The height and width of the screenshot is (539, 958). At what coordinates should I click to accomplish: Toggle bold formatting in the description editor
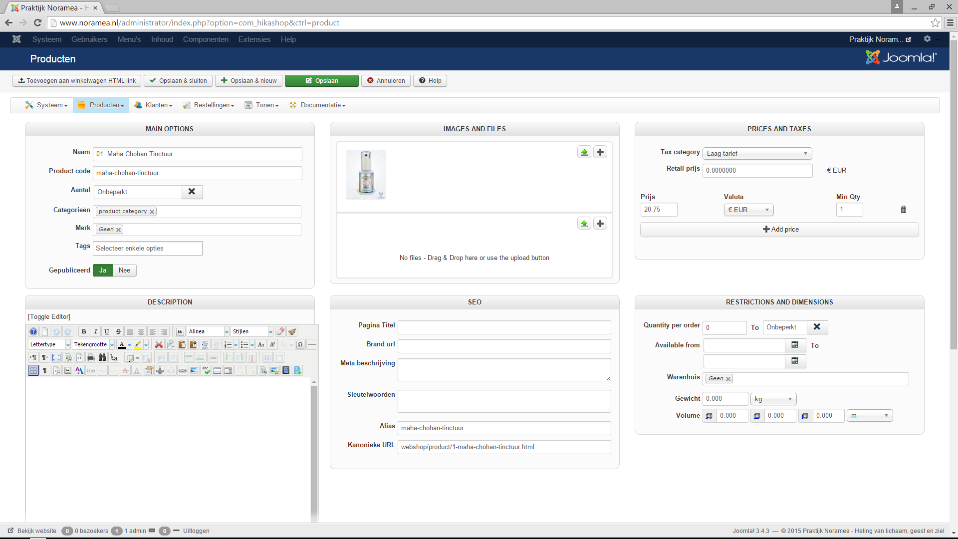pyautogui.click(x=84, y=331)
